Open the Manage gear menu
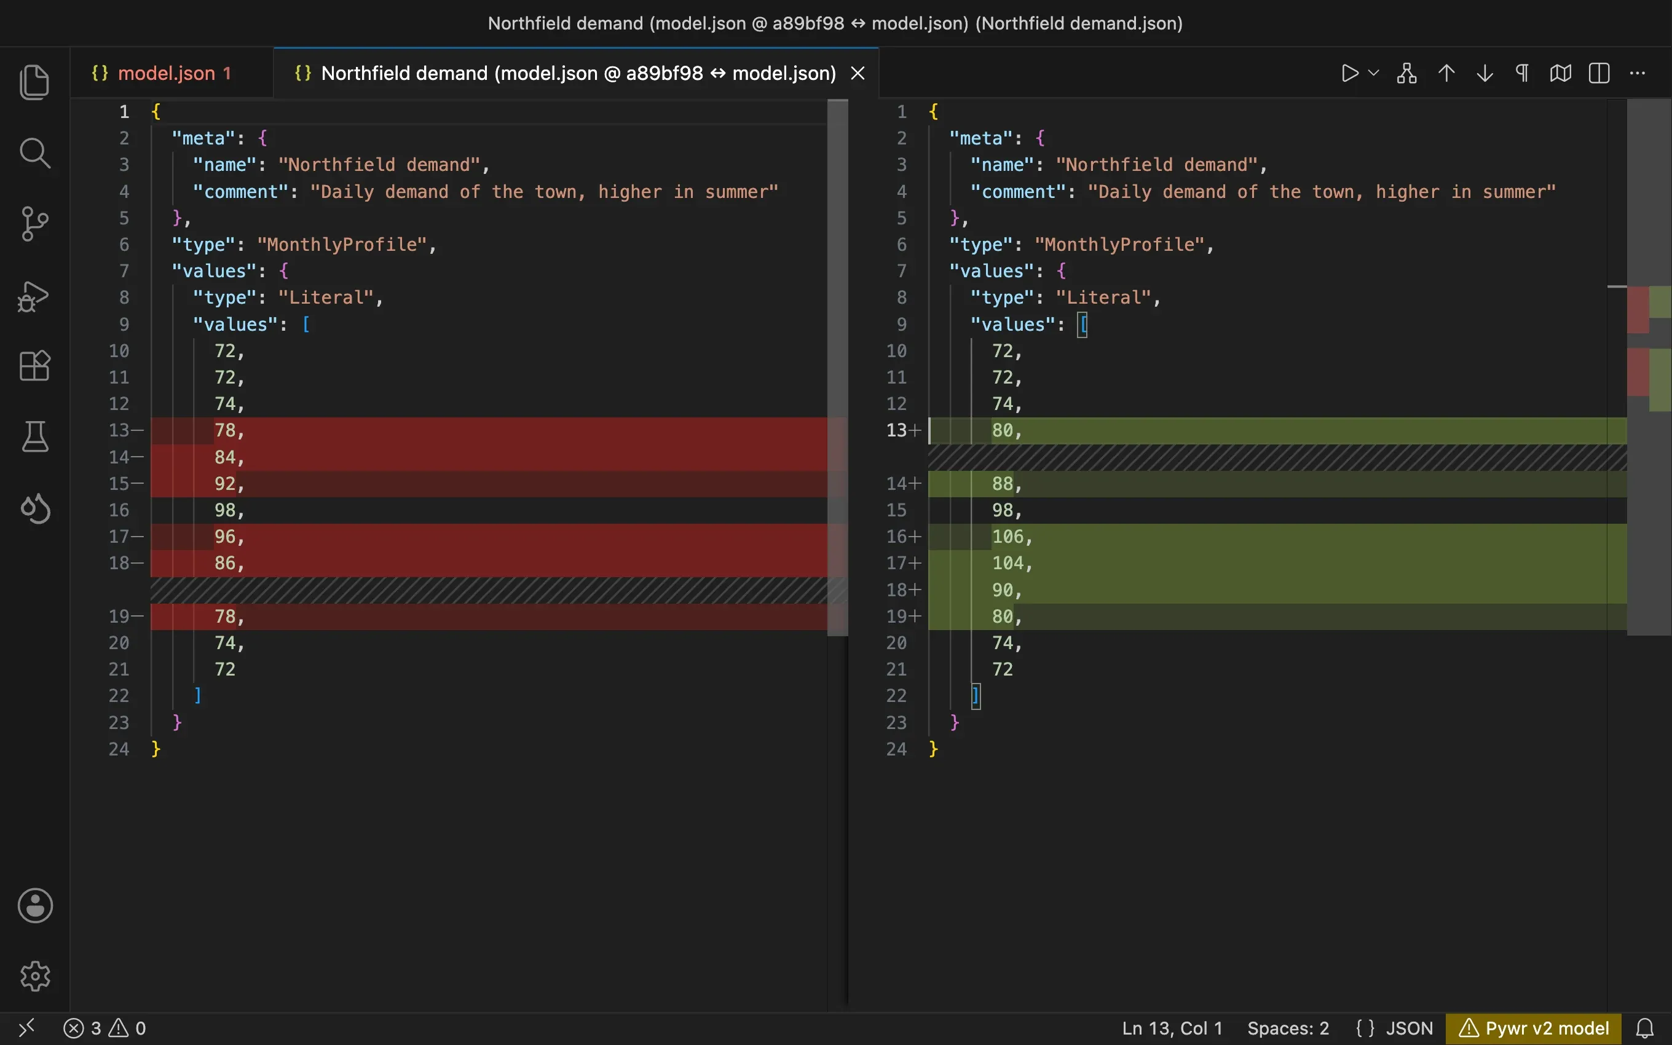1672x1045 pixels. click(34, 976)
